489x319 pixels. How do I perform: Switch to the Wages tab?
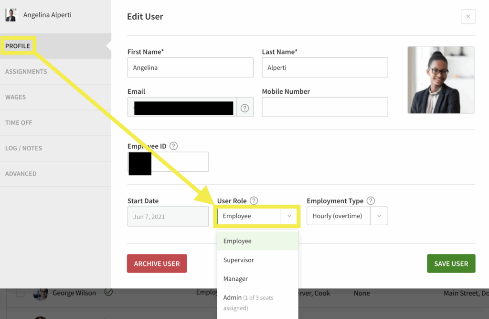[16, 97]
